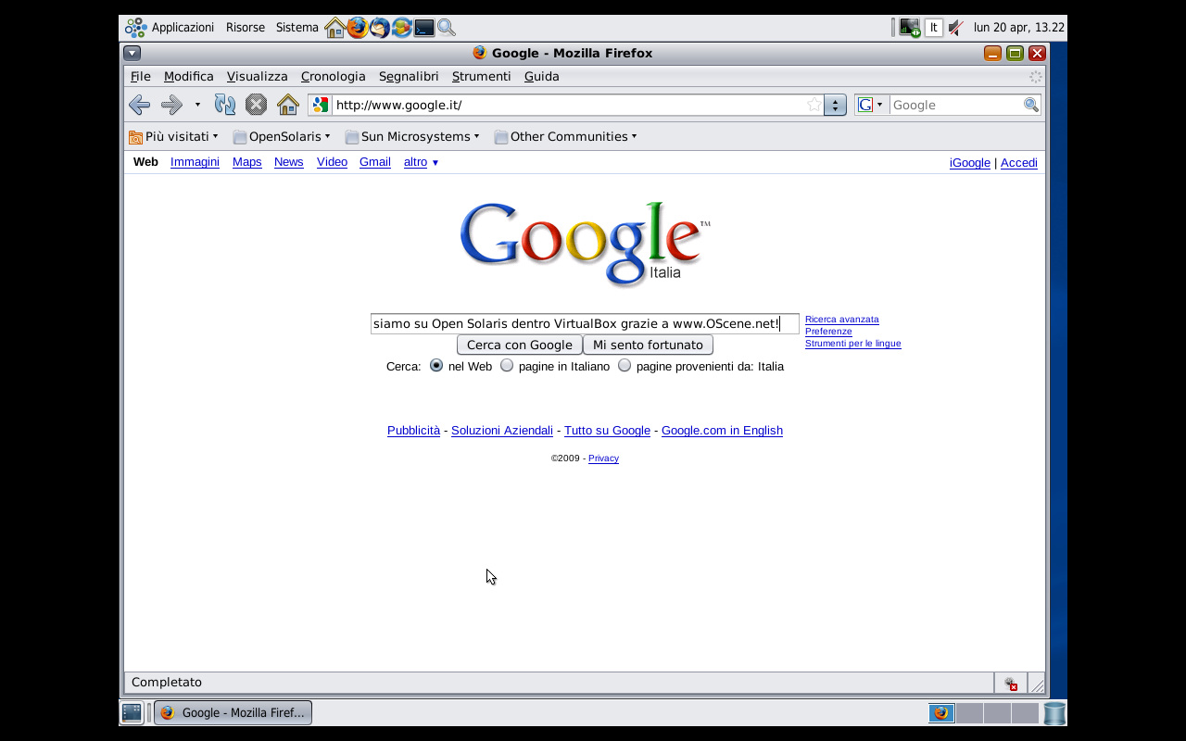Open the search engine selector dropdown
The width and height of the screenshot is (1186, 741).
click(871, 105)
